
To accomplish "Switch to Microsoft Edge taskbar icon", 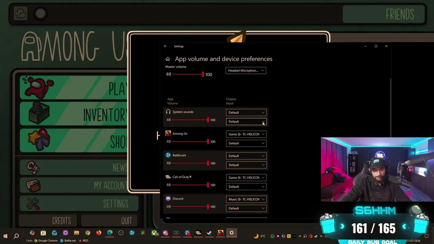I will 110,233.
